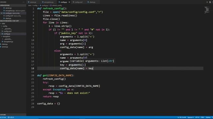Screen dimensions: 213x119
Task: Click 'config_data = {}' on line 28
Action: (49, 103)
